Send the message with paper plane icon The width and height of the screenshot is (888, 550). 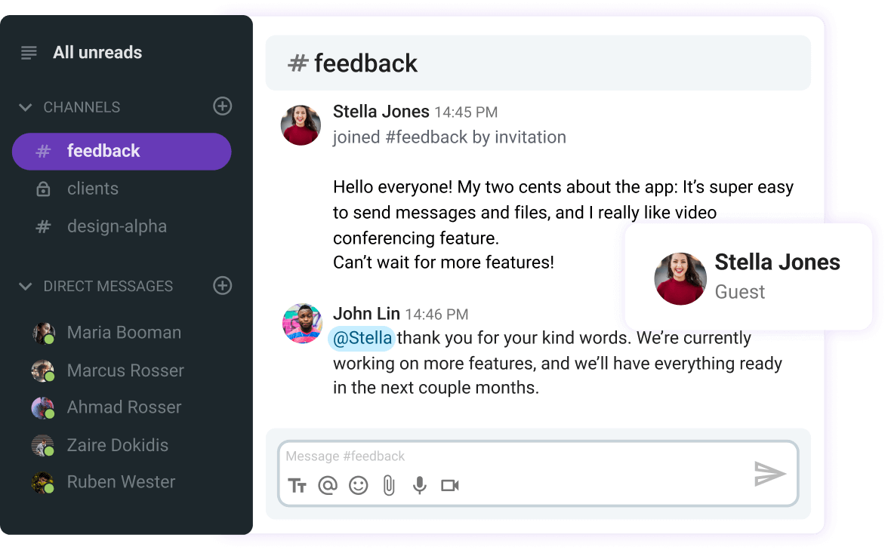click(772, 474)
